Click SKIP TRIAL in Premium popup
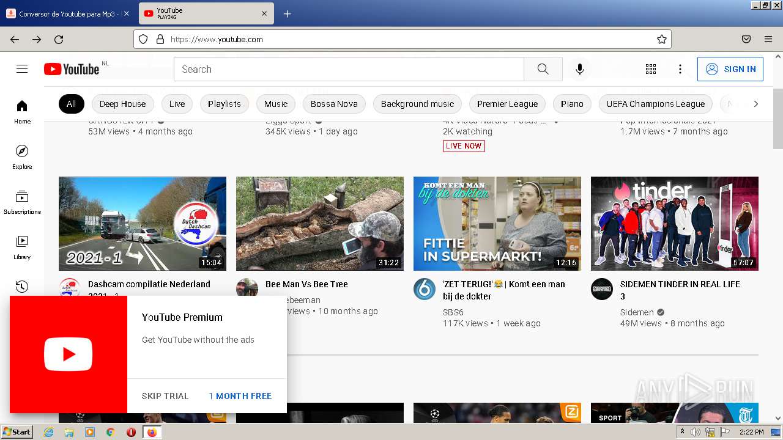 click(x=165, y=396)
